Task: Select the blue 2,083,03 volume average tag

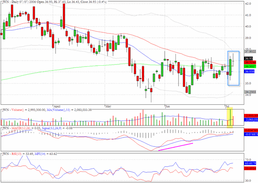Action: [251, 120]
